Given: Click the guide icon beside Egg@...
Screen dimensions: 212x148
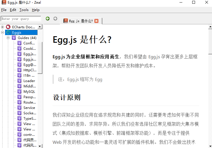Looking at the screenshot, I should [20, 65].
